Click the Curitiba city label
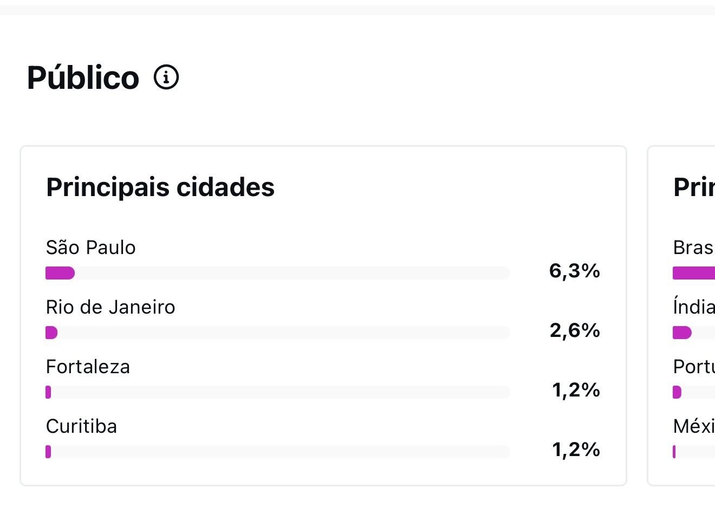 (x=81, y=426)
